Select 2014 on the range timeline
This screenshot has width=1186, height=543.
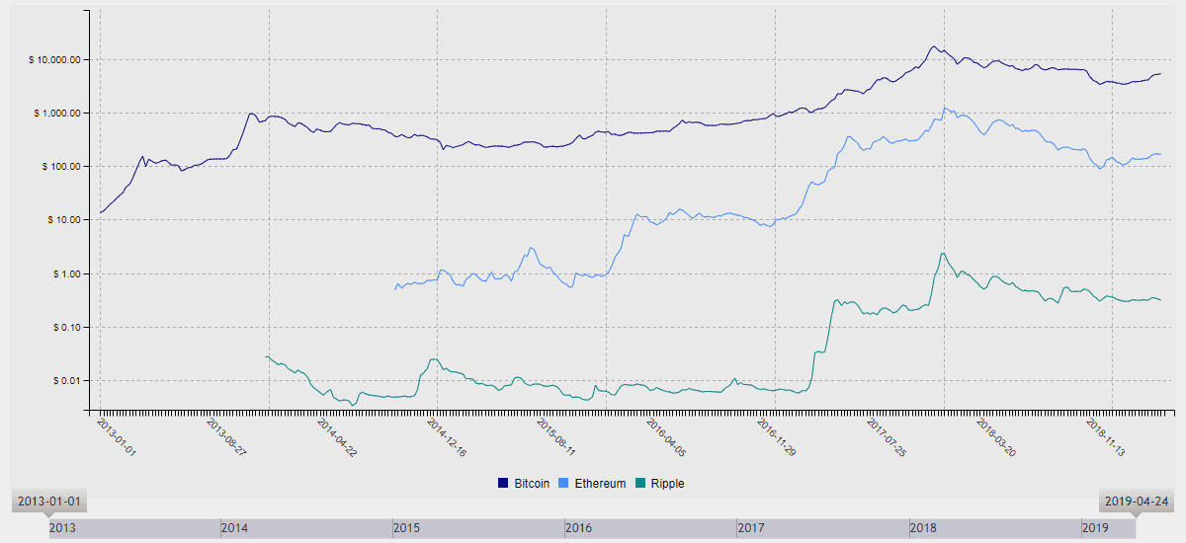coord(234,529)
